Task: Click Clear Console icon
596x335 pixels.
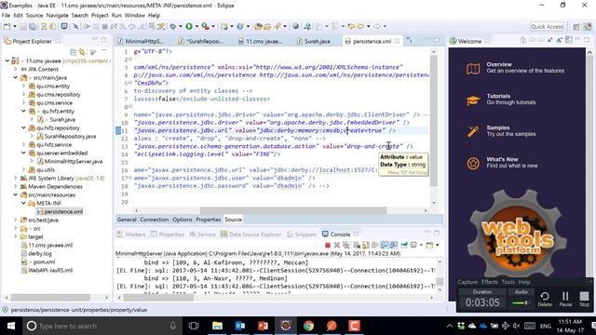Action: click(357, 245)
